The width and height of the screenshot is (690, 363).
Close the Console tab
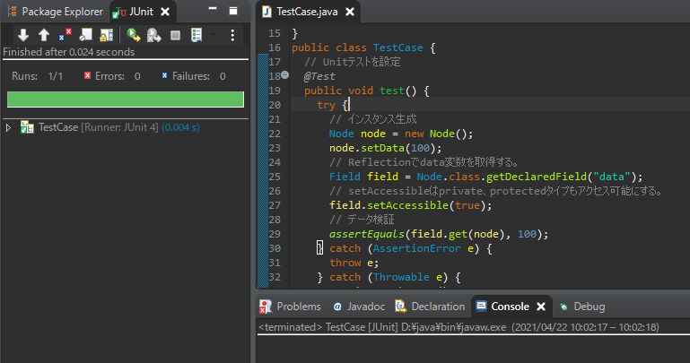click(x=541, y=307)
